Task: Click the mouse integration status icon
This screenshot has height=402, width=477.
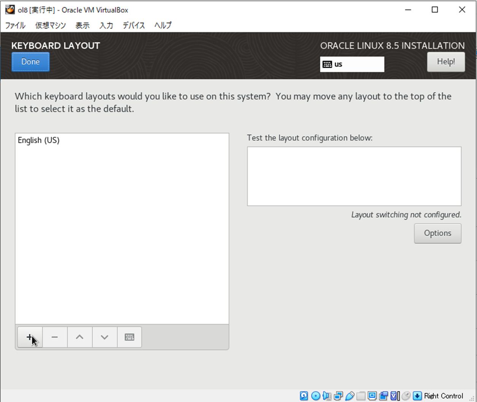Action: tap(406, 396)
